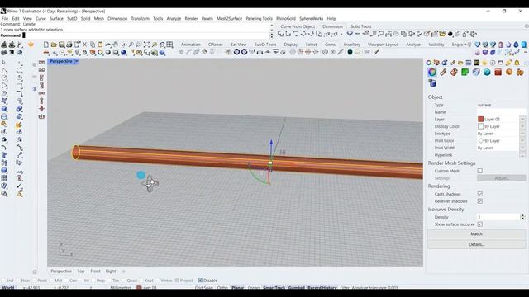529x297 pixels.
Task: Click the cyan box panel icon
Action: click(x=487, y=72)
